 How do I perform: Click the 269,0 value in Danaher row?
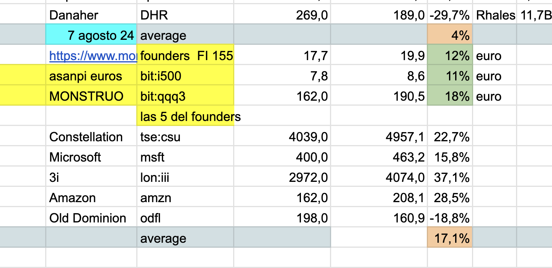coord(282,15)
